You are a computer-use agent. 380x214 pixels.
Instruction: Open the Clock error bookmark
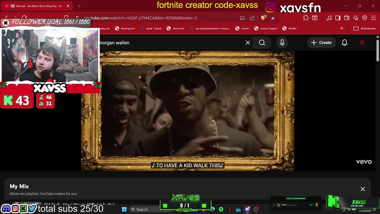(175, 29)
